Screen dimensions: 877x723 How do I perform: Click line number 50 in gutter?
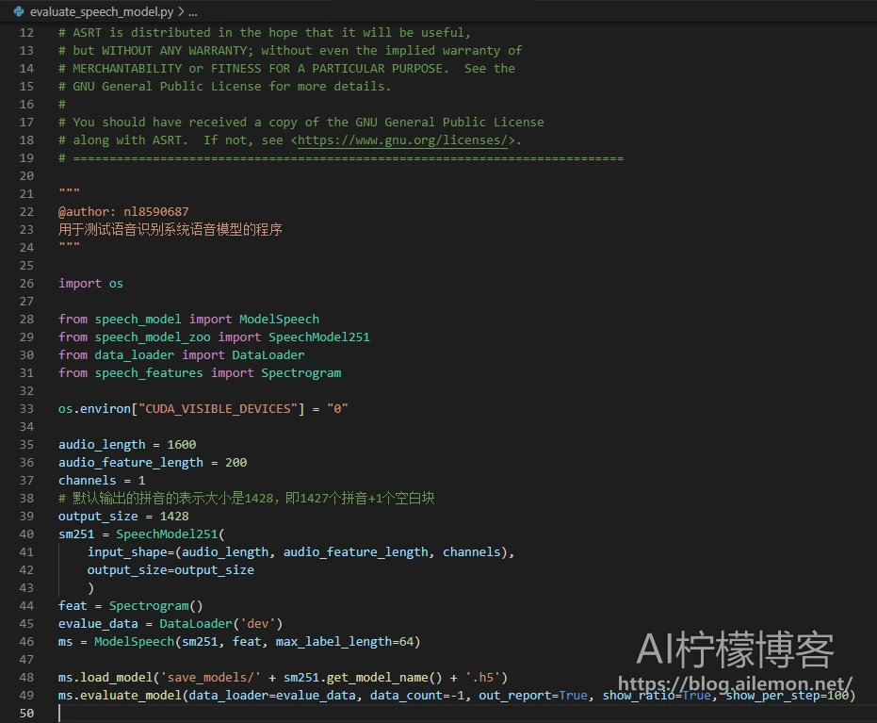coord(26,713)
